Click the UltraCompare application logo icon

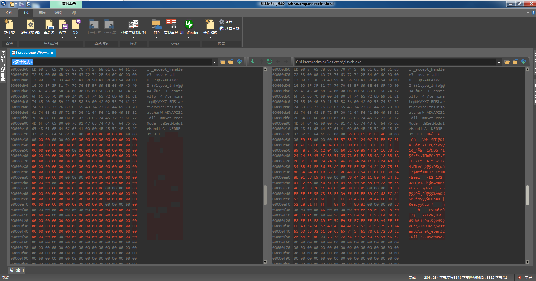coord(4,4)
